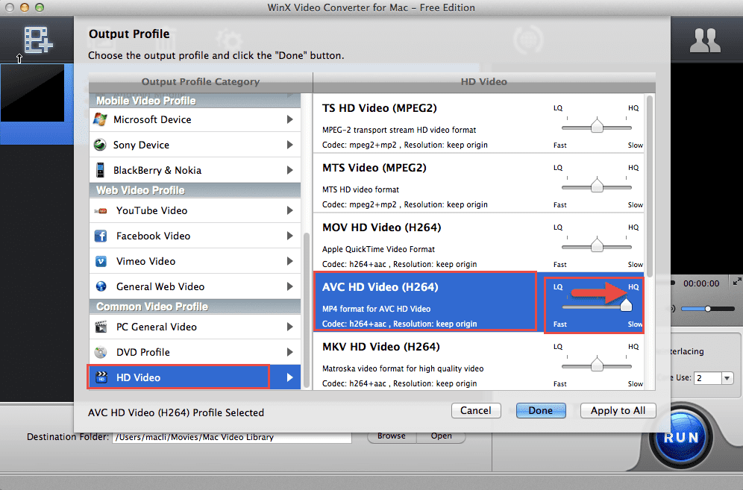Choose the Sony Device category
Viewport: 743px width, 490px height.
pyautogui.click(x=195, y=145)
